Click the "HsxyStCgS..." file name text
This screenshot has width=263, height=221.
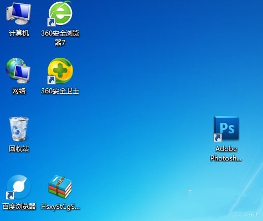(60, 207)
